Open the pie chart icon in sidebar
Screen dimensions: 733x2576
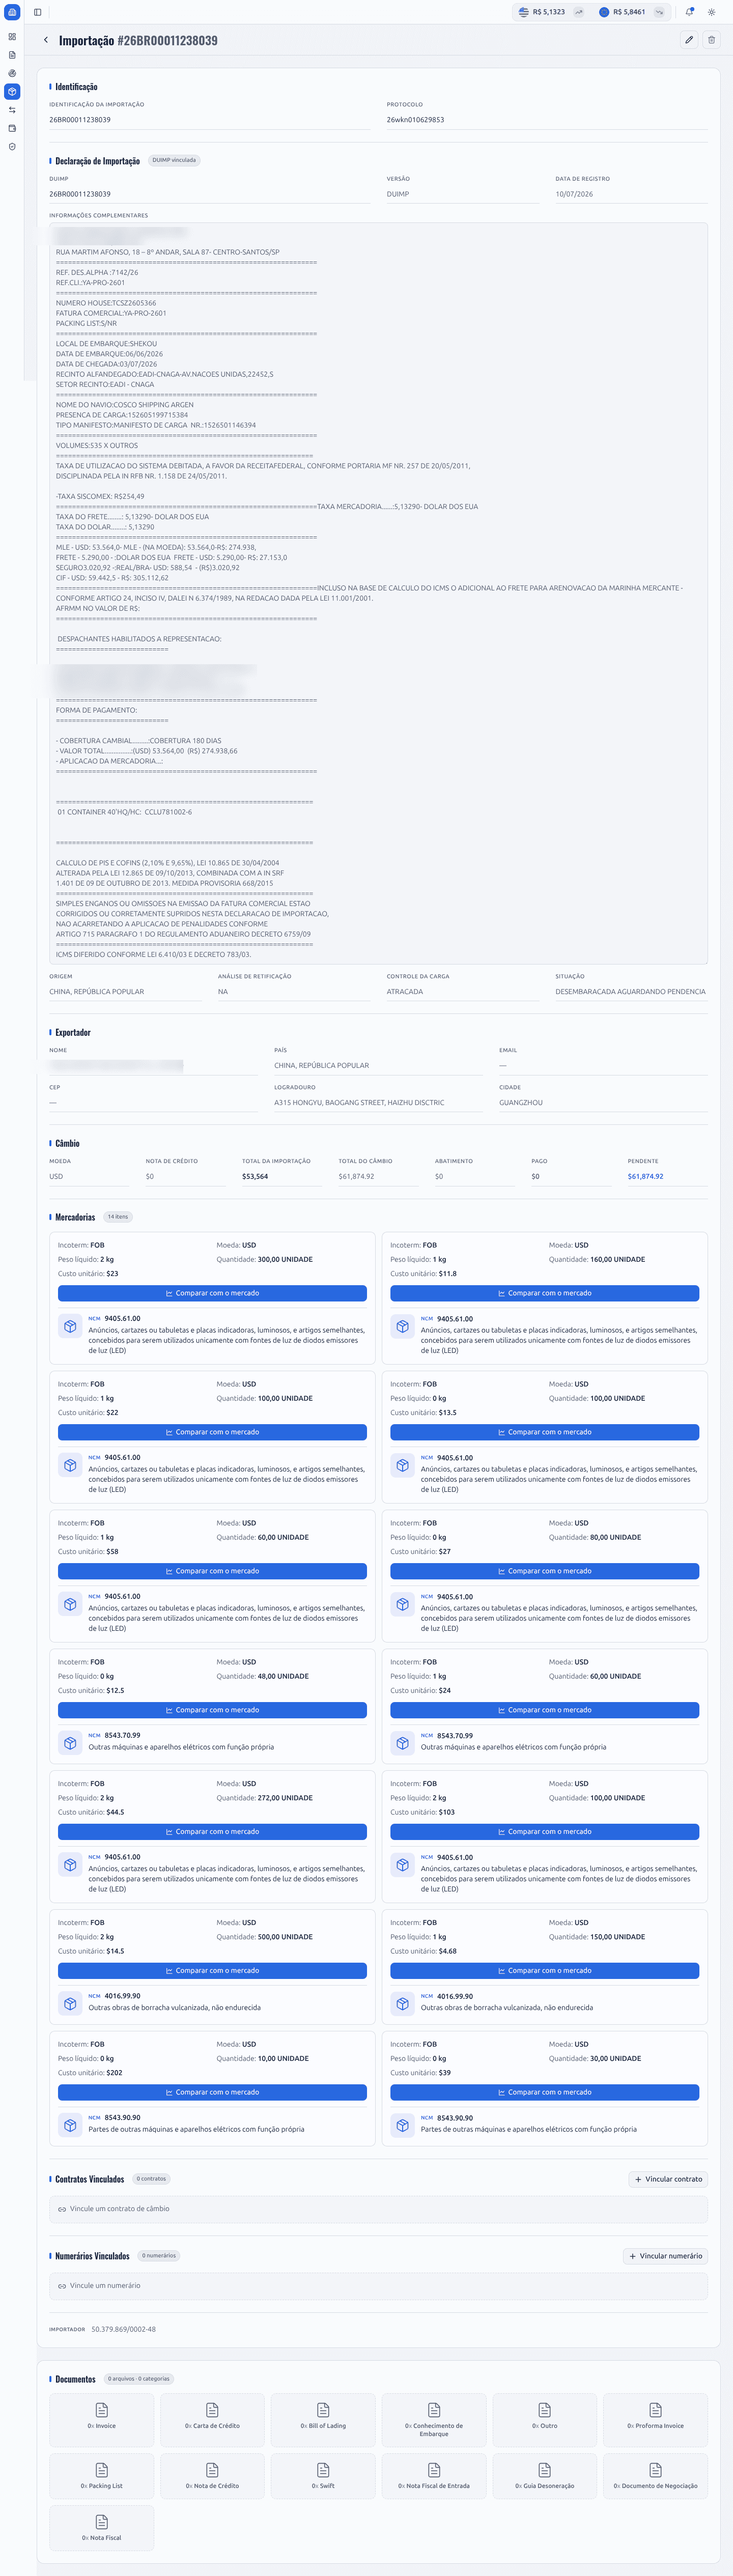point(12,73)
